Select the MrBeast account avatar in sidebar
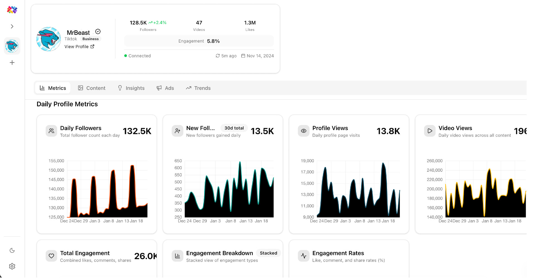Image resolution: width=535 pixels, height=280 pixels. [x=12, y=46]
